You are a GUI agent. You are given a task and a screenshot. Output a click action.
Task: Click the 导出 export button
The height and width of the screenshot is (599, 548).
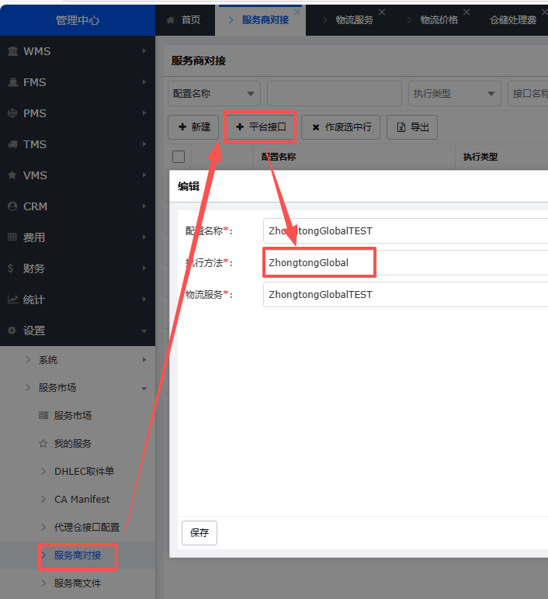click(x=412, y=127)
